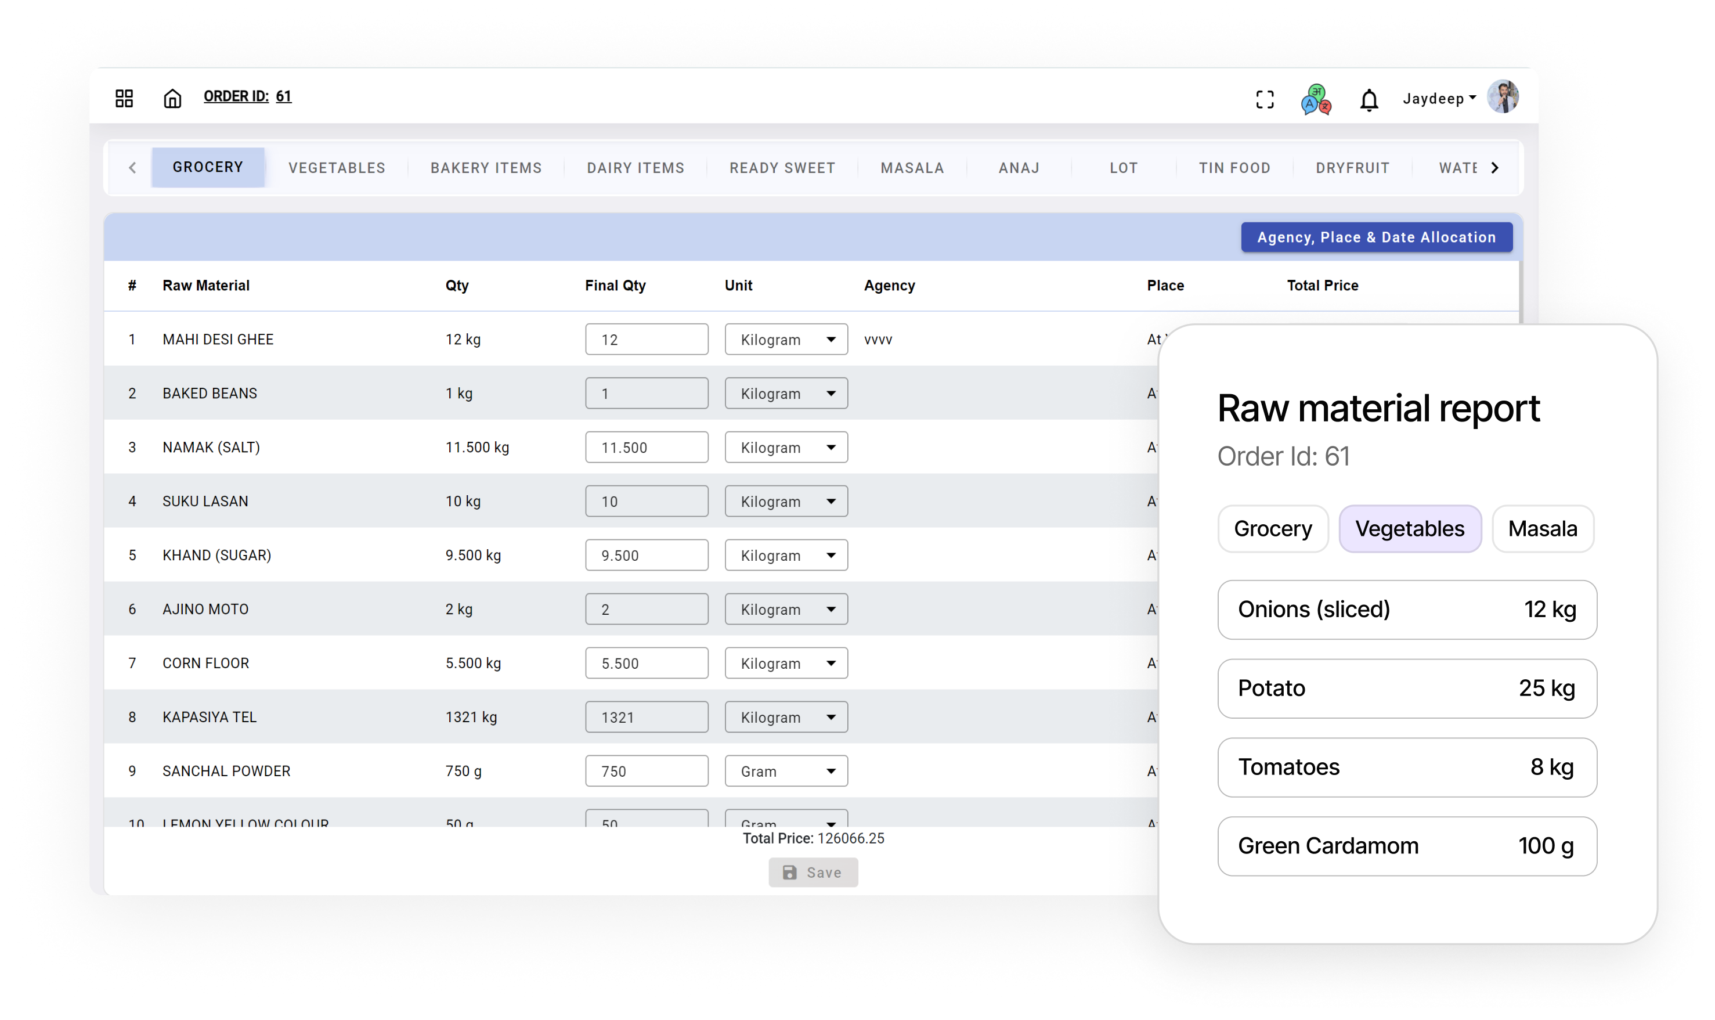
Task: Open the READY SWEET tab
Action: click(x=782, y=167)
